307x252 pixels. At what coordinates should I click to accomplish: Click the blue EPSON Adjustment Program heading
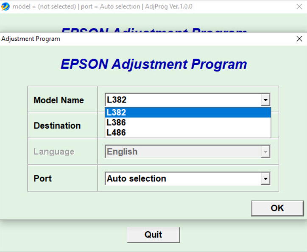click(x=153, y=64)
